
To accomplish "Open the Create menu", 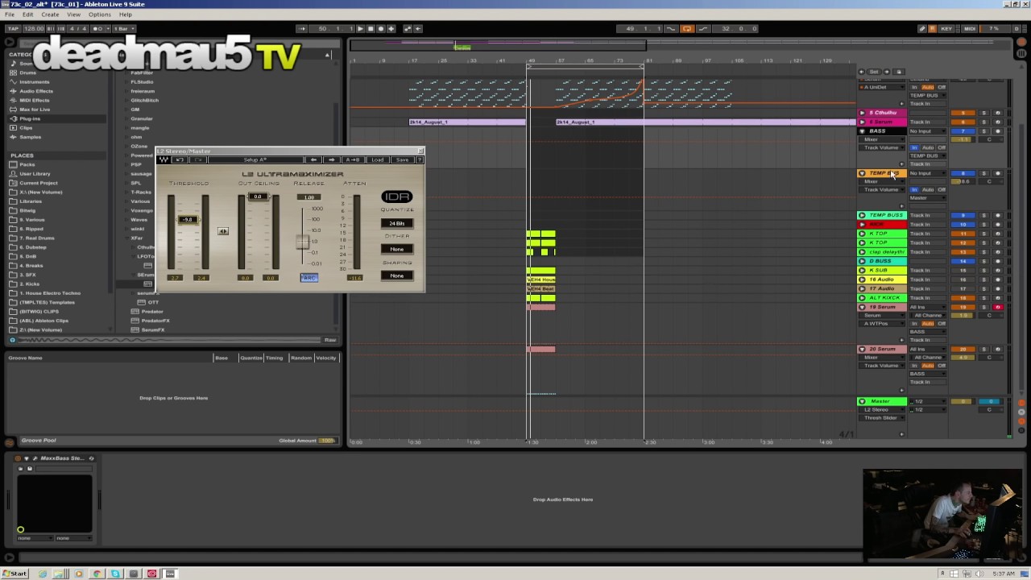I will 50,14.
